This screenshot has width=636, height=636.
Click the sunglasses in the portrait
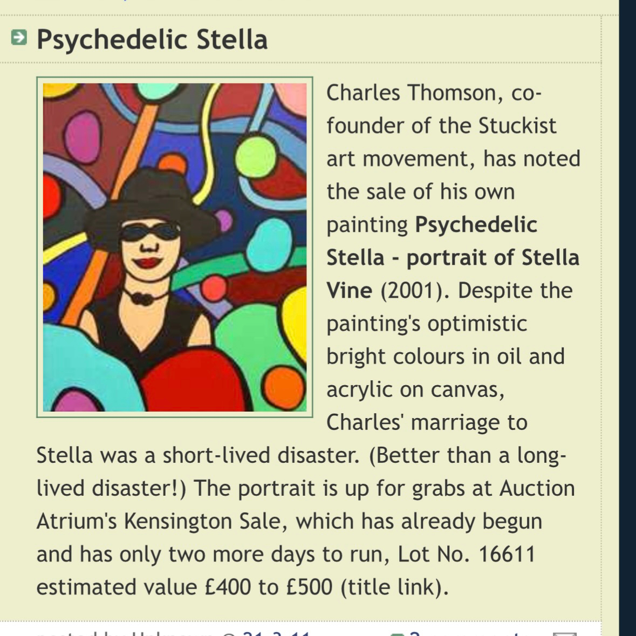pos(149,232)
